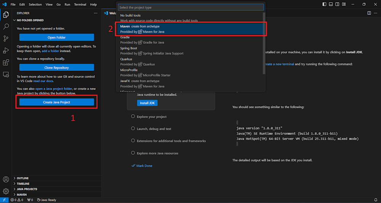This screenshot has width=381, height=203.
Task: Select No build tools project type
Action: 190,18
